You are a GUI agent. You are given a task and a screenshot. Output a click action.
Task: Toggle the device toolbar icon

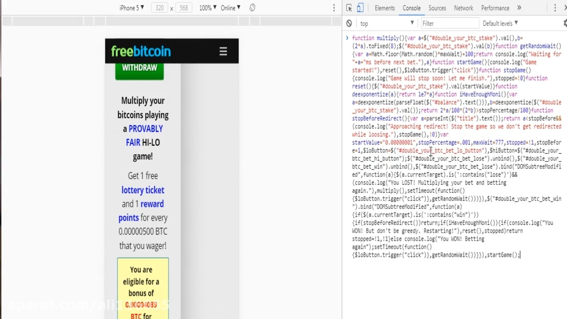tap(360, 8)
